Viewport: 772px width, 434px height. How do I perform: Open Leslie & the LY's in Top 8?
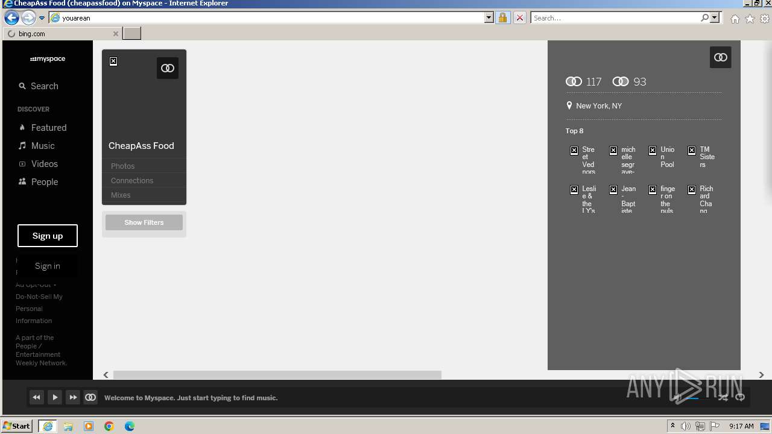(x=584, y=200)
